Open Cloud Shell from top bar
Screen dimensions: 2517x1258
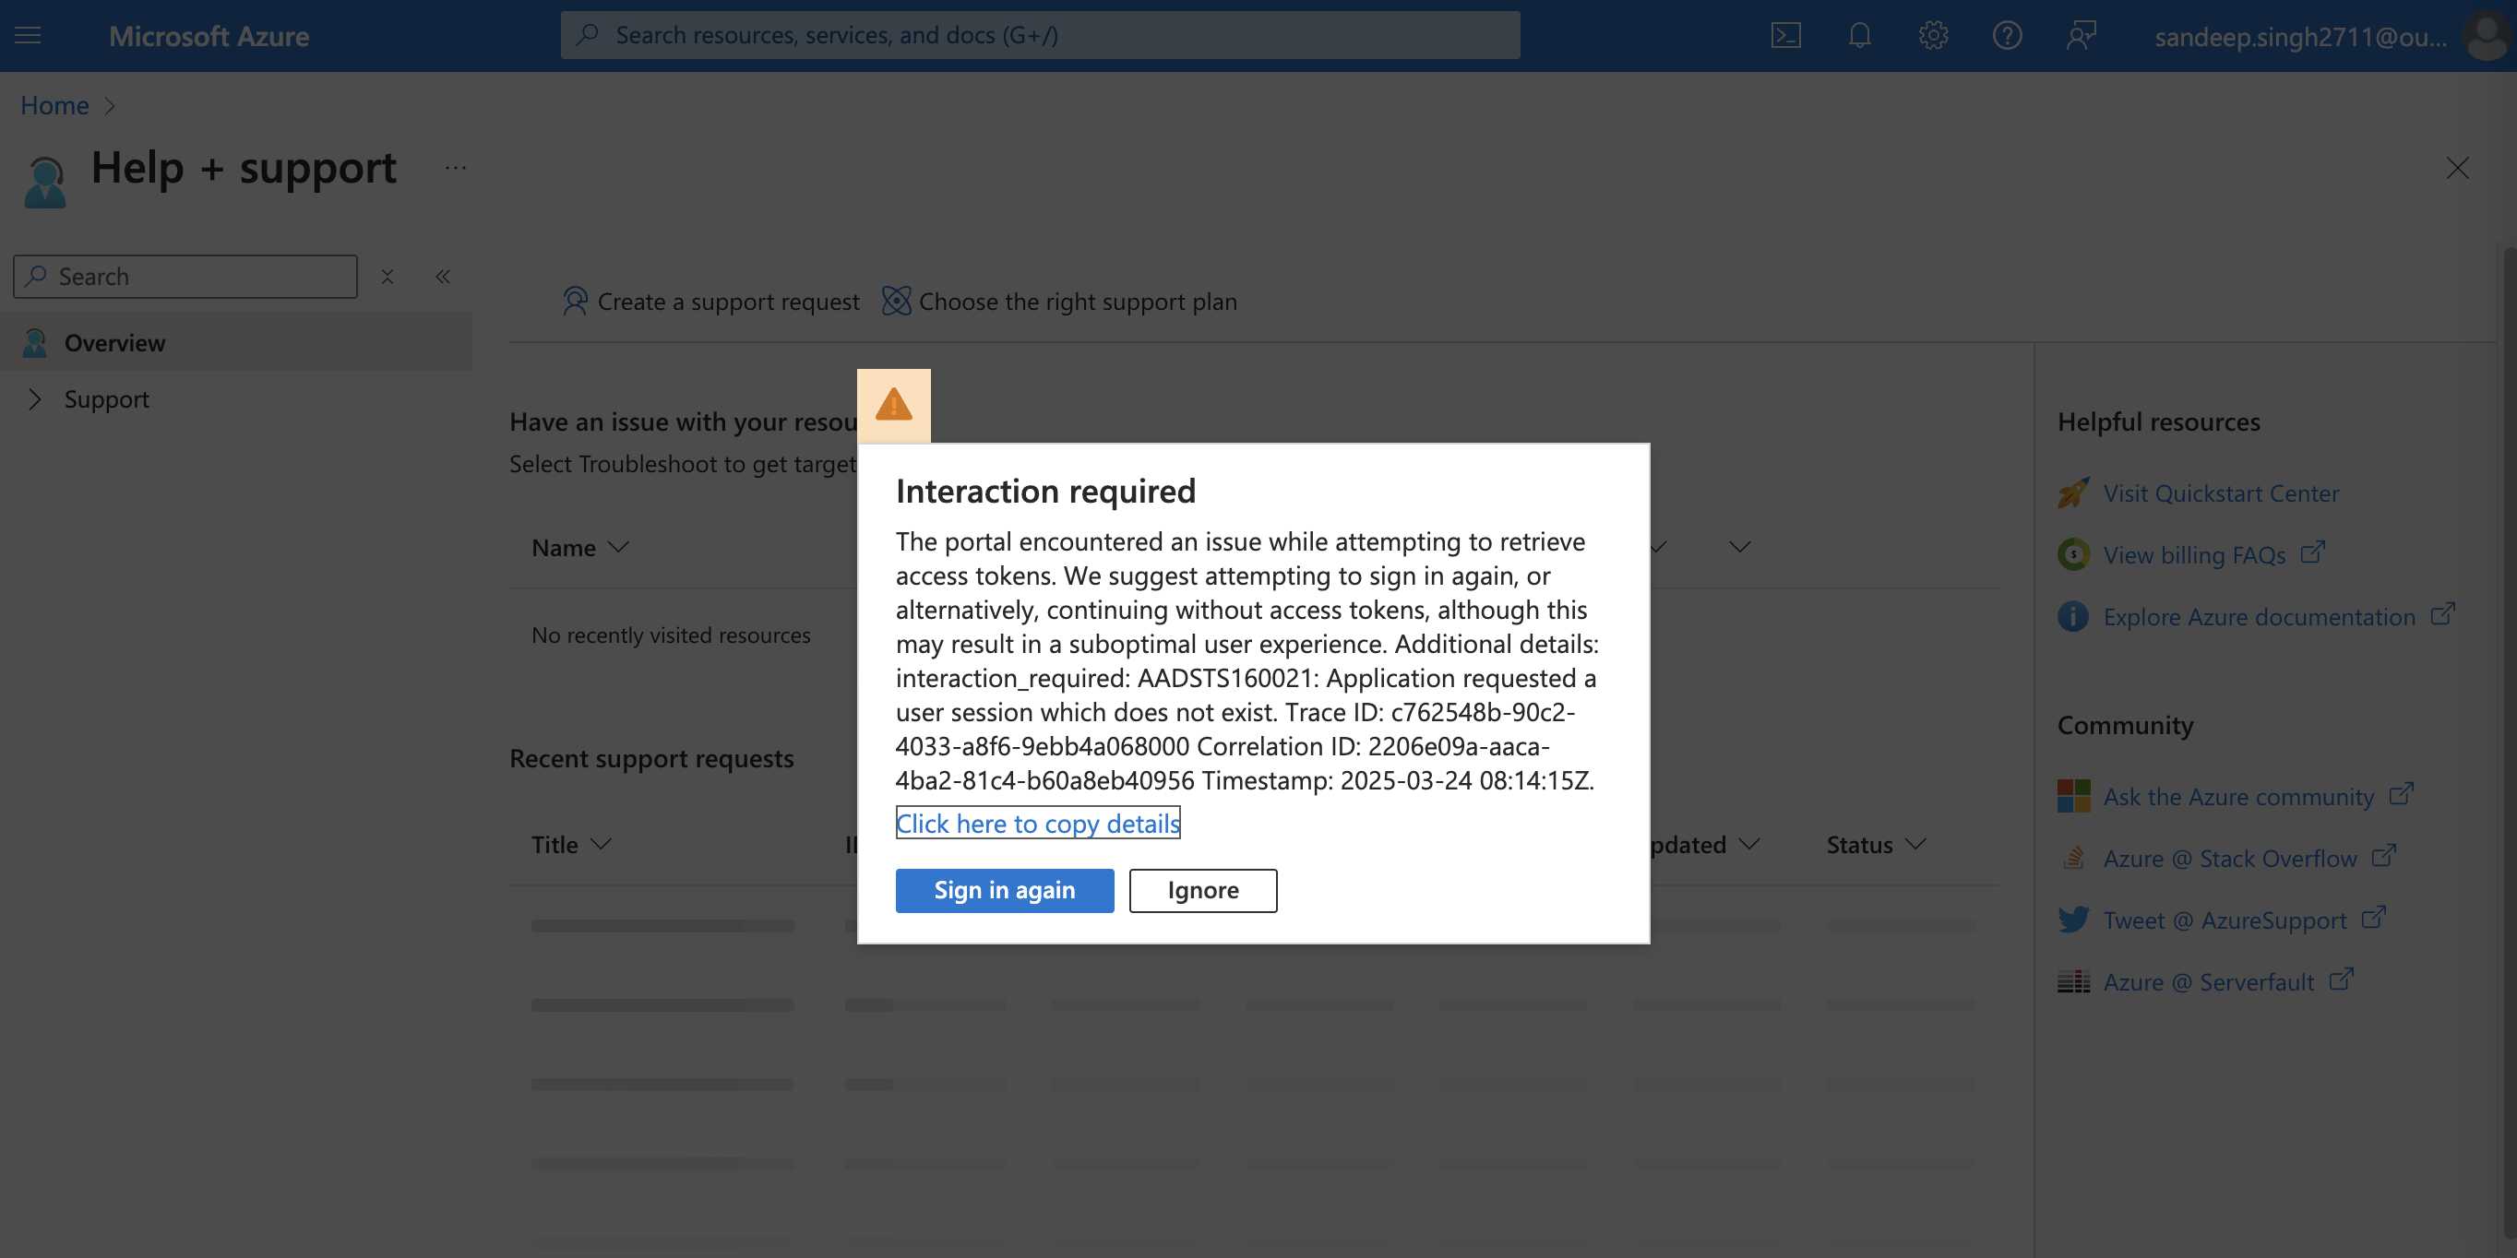[1785, 35]
